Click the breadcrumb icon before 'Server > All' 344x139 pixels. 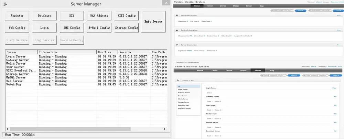pyautogui.click(x=178, y=79)
